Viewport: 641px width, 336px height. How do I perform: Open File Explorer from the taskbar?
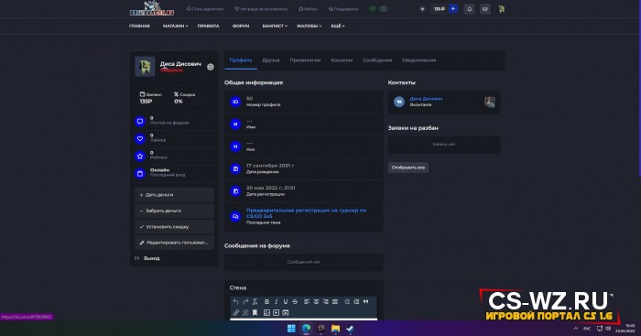[x=336, y=329]
